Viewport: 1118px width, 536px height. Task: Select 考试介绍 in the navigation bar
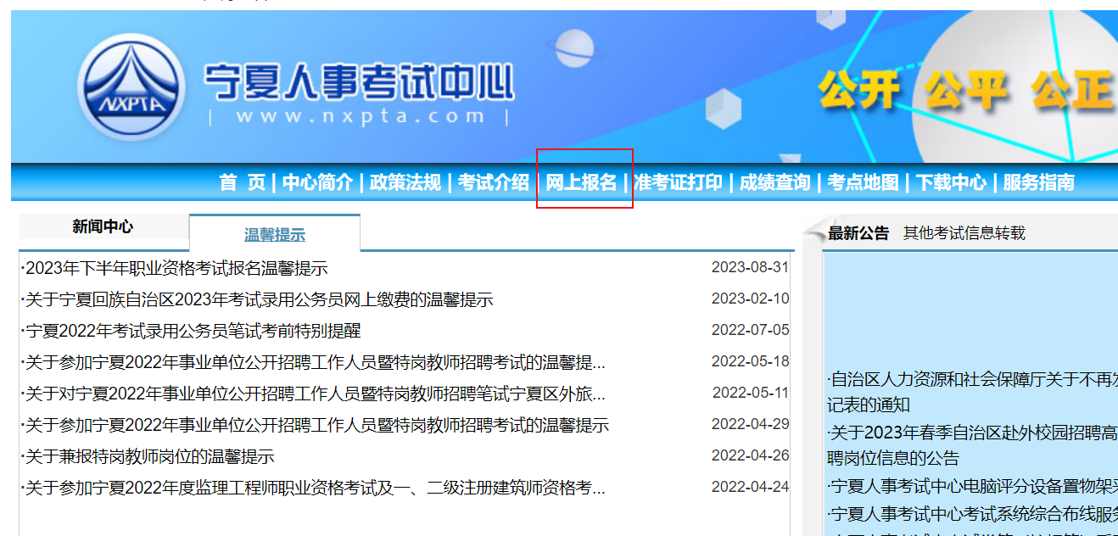click(x=494, y=182)
